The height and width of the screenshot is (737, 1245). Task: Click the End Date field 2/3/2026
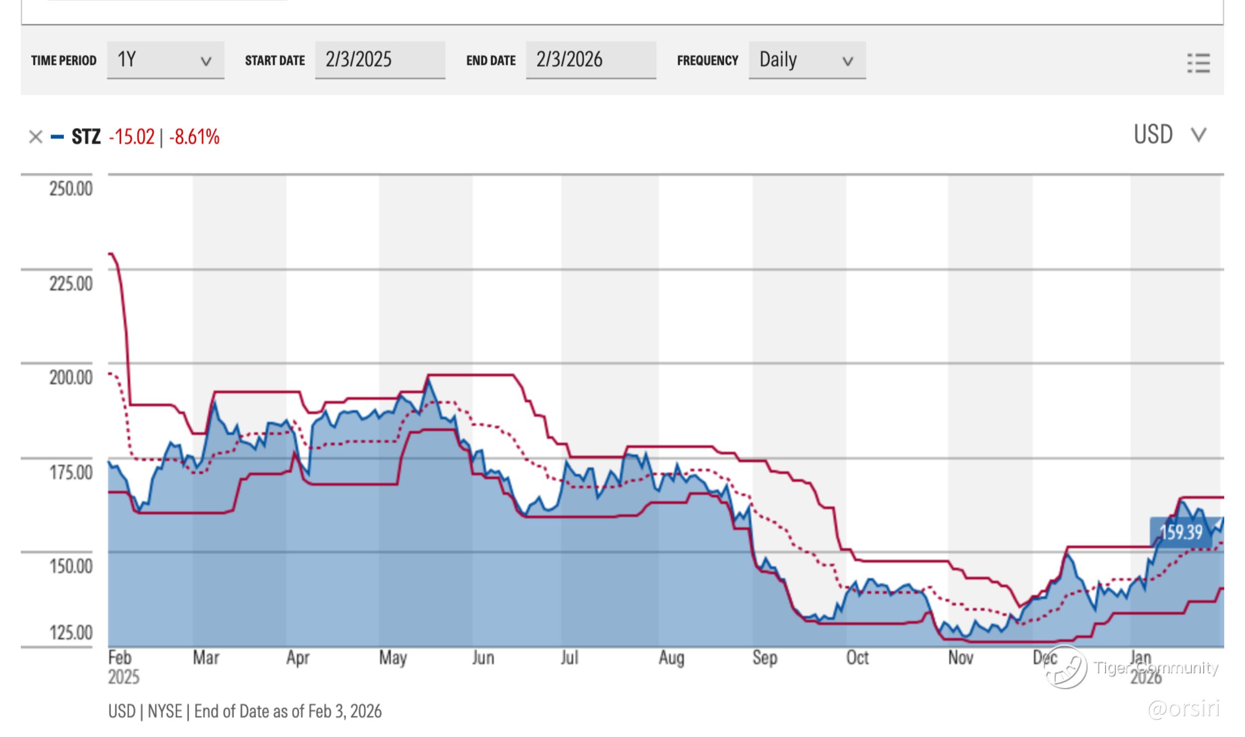tap(590, 60)
